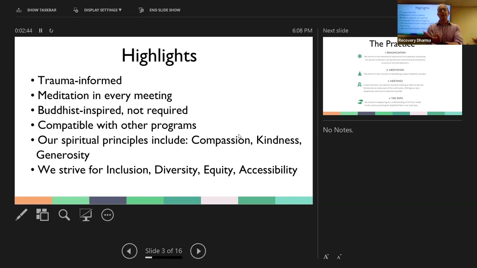477x268 pixels.
Task: Go to the previous slide
Action: [129, 251]
